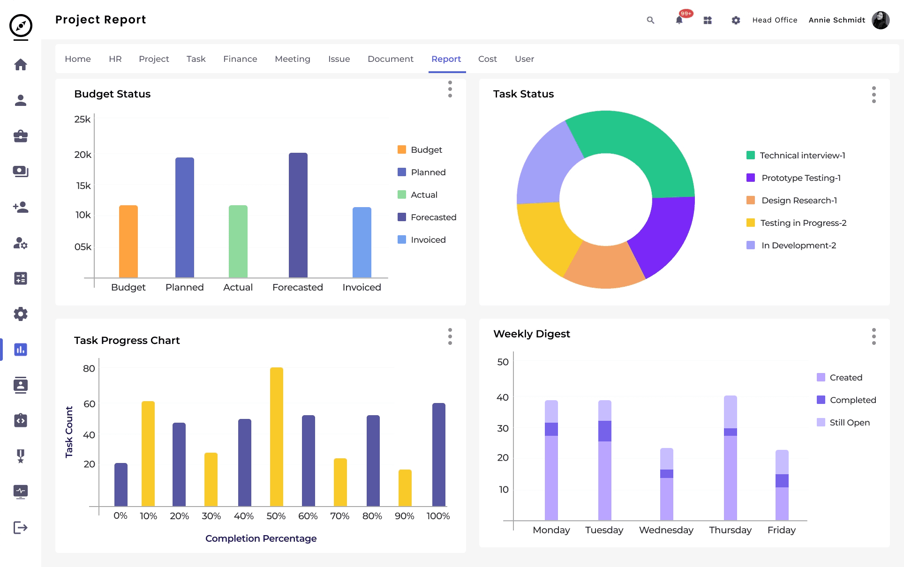
Task: Click the logout icon at sidebar bottom
Action: point(21,528)
